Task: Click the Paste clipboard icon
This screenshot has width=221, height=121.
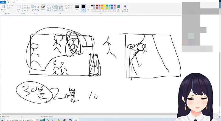Action: tap(3, 6)
